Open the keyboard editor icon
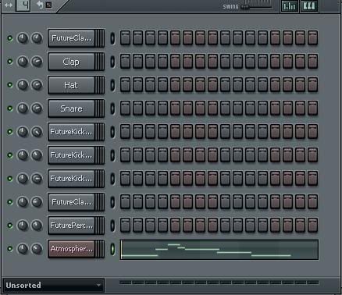This screenshot has height=295, width=342. coord(308,5)
